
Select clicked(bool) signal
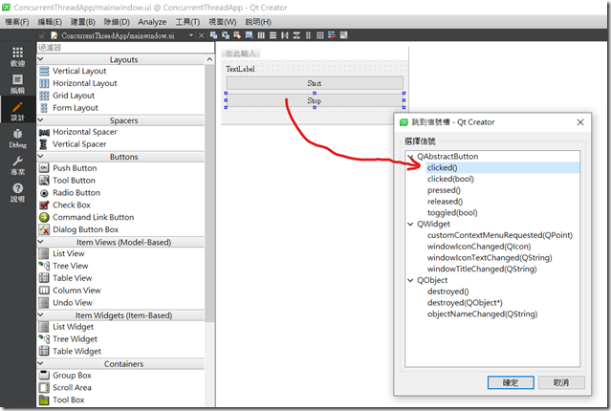click(450, 179)
